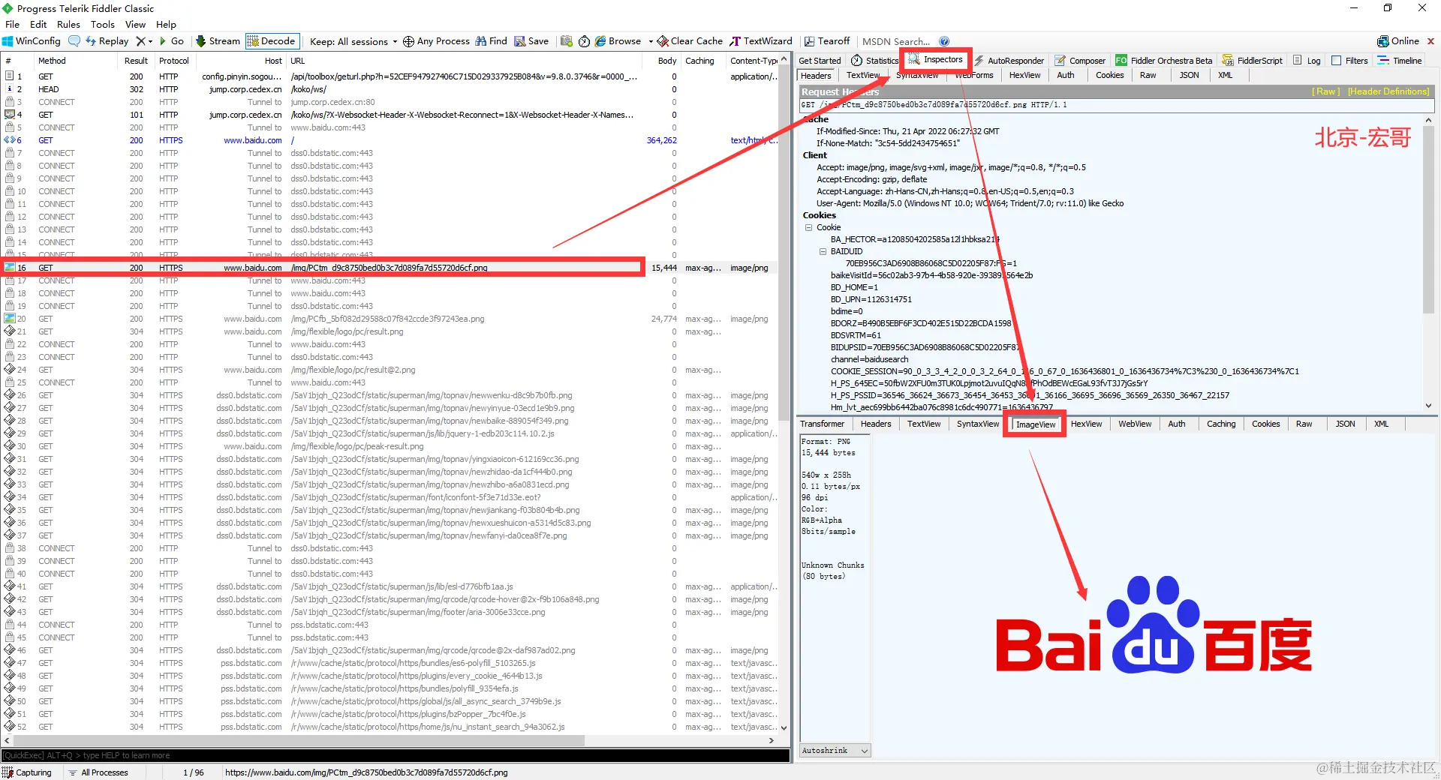Open the Help menu

click(166, 24)
